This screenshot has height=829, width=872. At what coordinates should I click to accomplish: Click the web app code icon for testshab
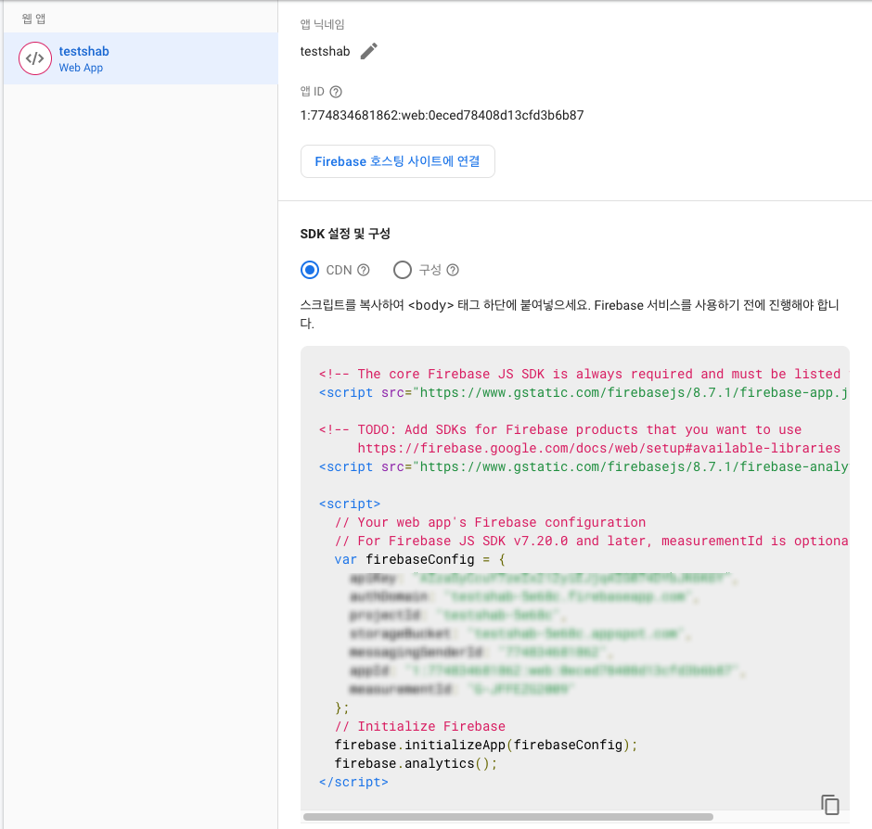coord(35,58)
